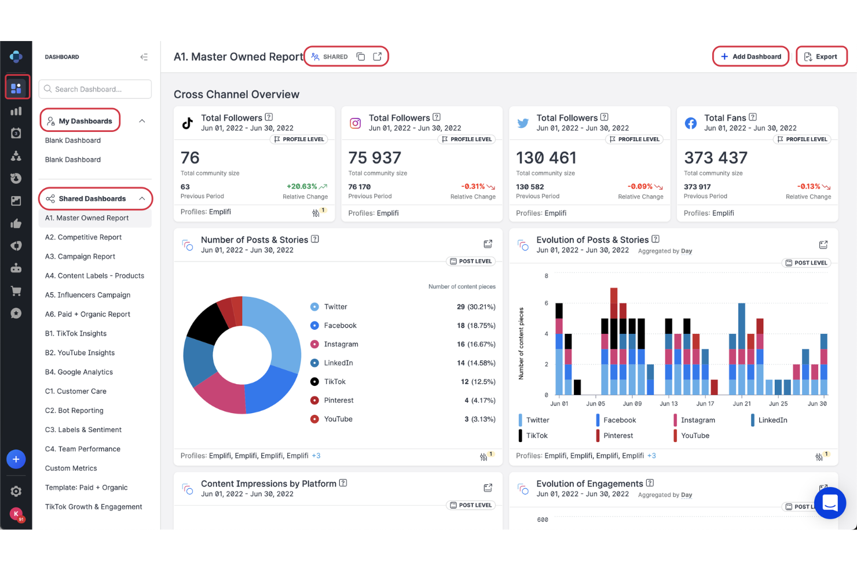857x571 pixels.
Task: Click the shopping cart commerce icon
Action: tap(16, 290)
